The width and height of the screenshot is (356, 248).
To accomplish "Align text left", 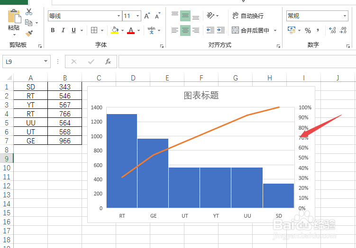I will (x=175, y=30).
